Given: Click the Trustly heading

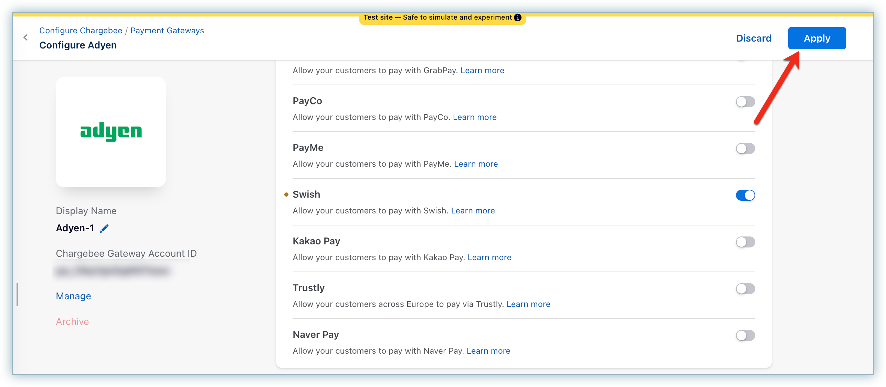Looking at the screenshot, I should pos(309,288).
